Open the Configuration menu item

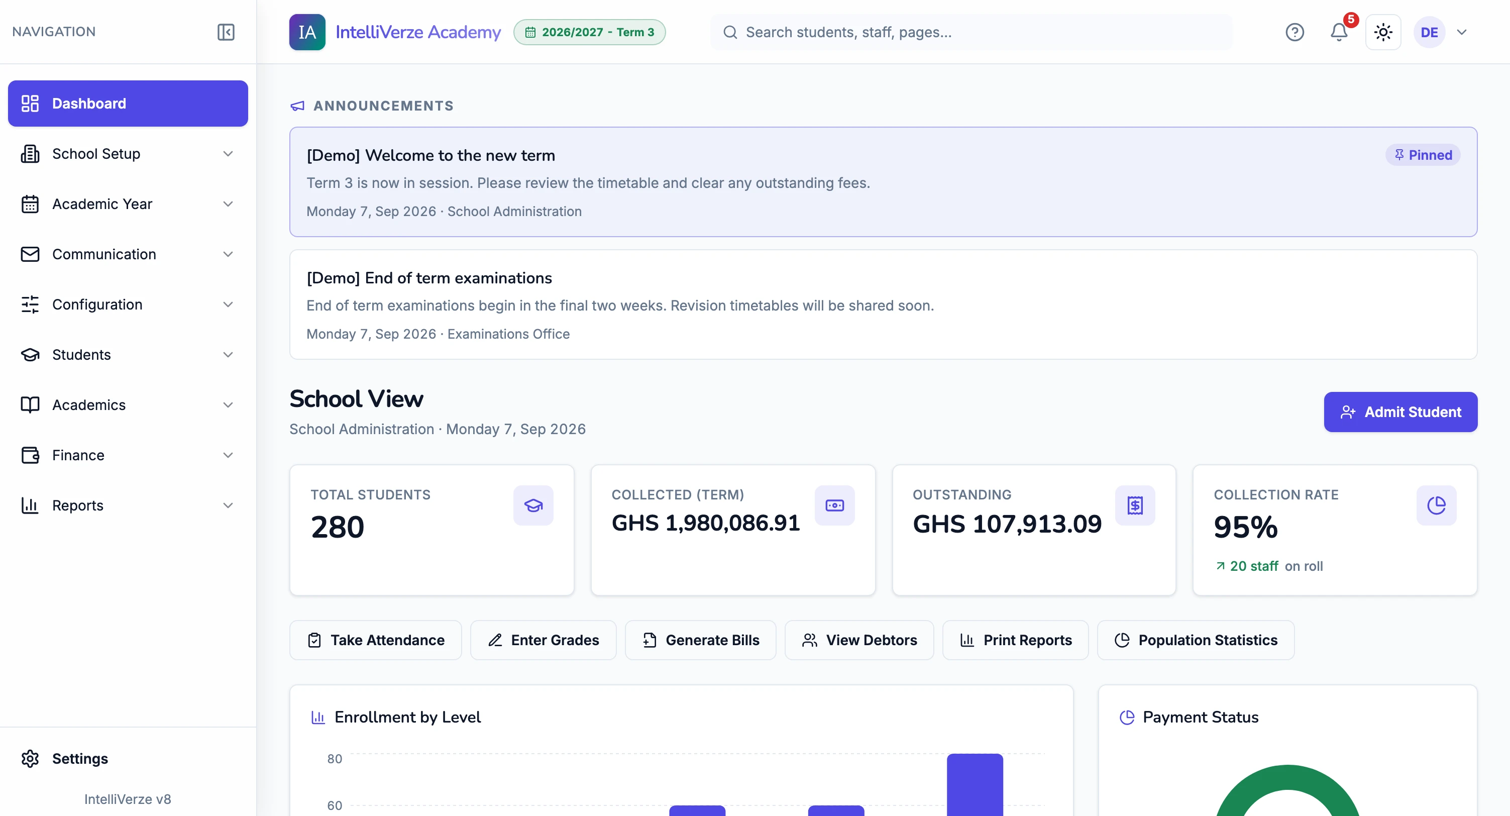[128, 304]
